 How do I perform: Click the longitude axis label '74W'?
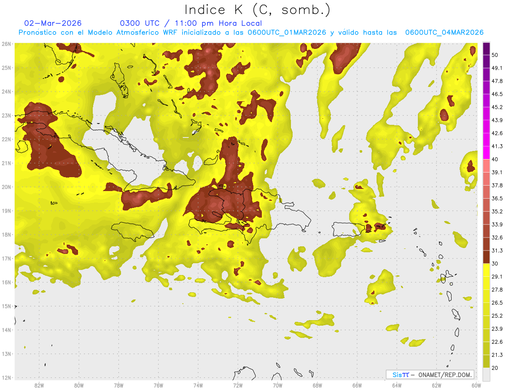point(198,385)
